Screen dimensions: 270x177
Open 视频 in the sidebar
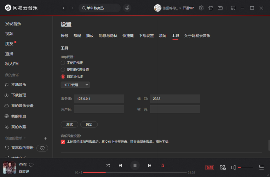pyautogui.click(x=9, y=34)
